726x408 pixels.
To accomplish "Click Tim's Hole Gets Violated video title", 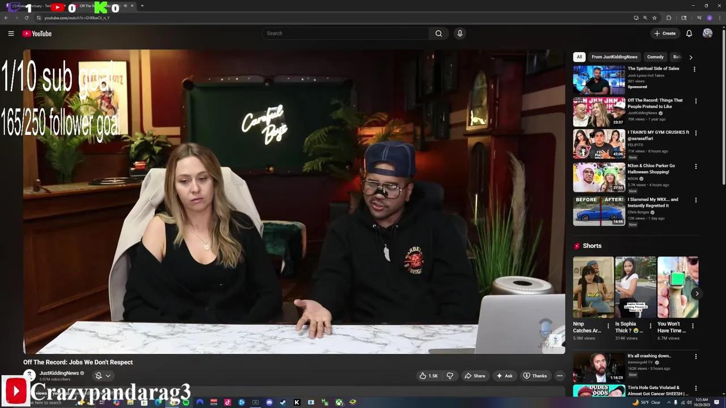I will tap(658, 390).
